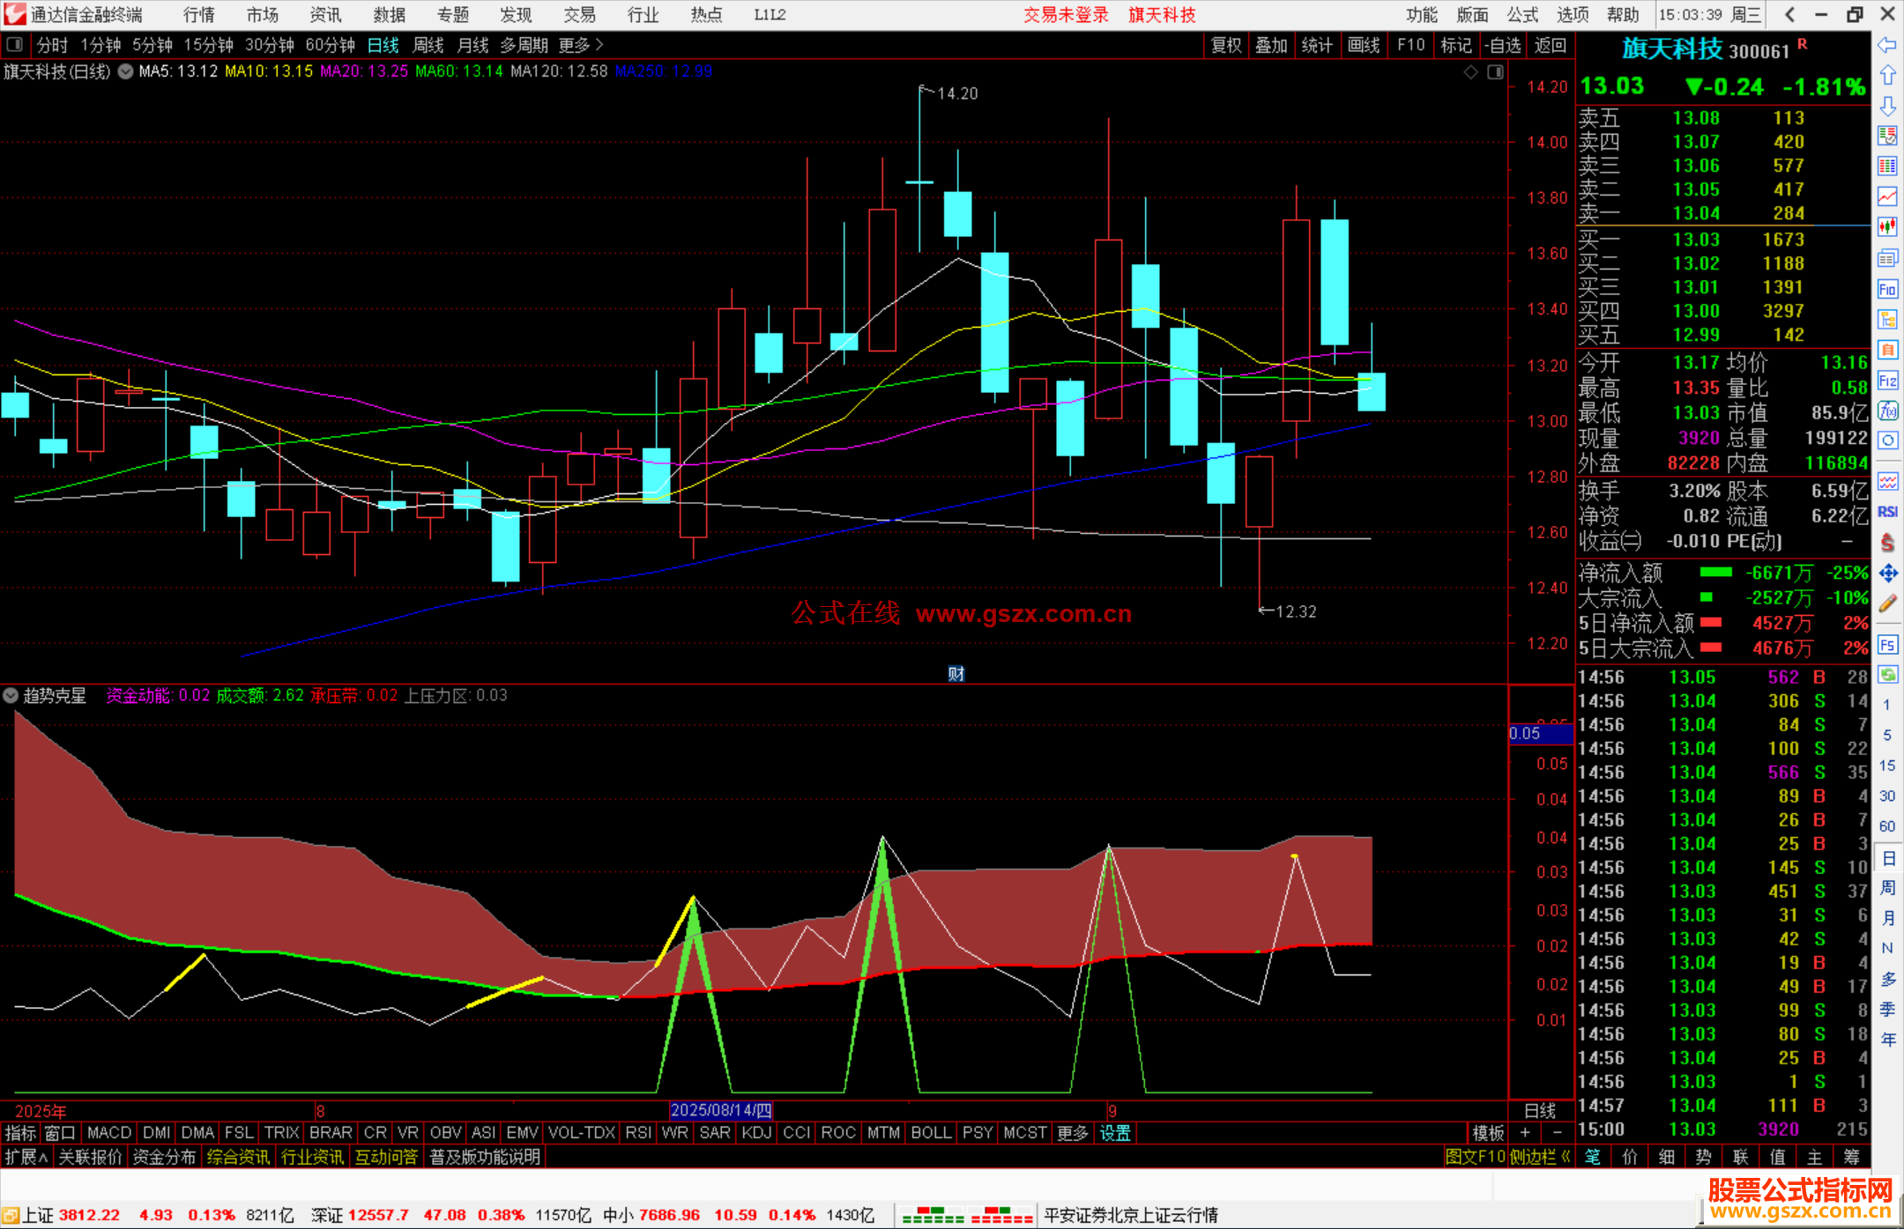Click the 财 finance marker on chart

956,674
